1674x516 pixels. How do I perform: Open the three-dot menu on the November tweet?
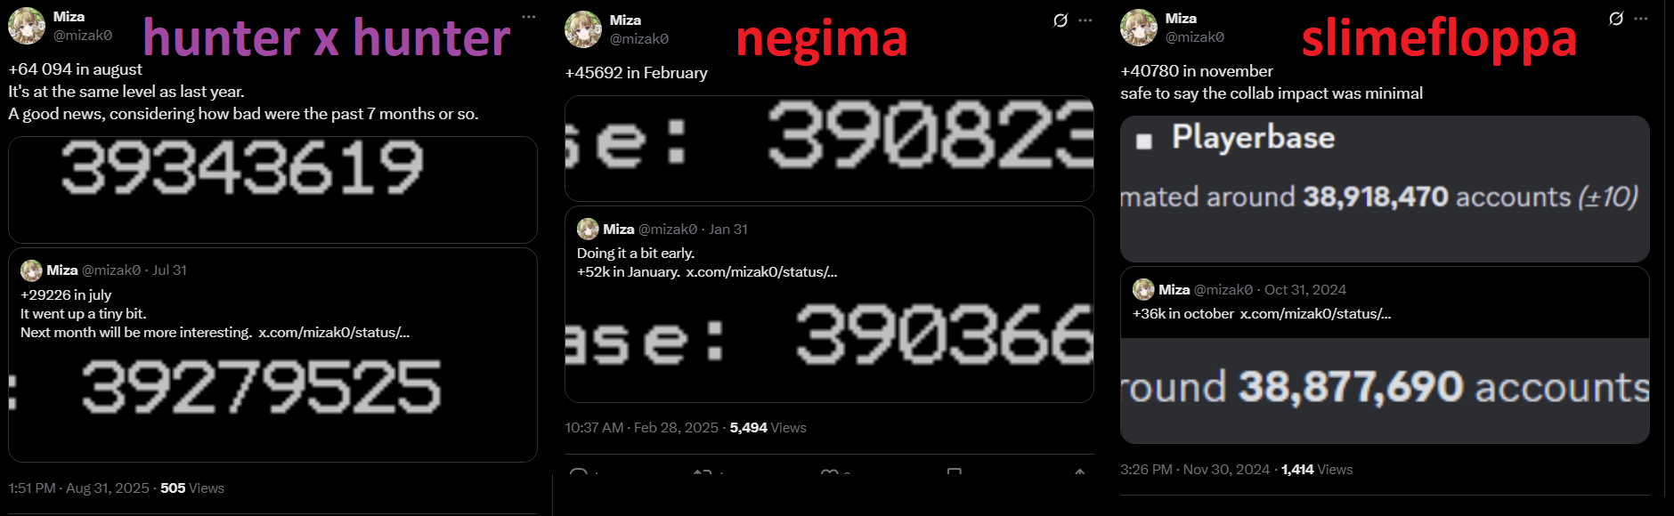tap(1640, 19)
